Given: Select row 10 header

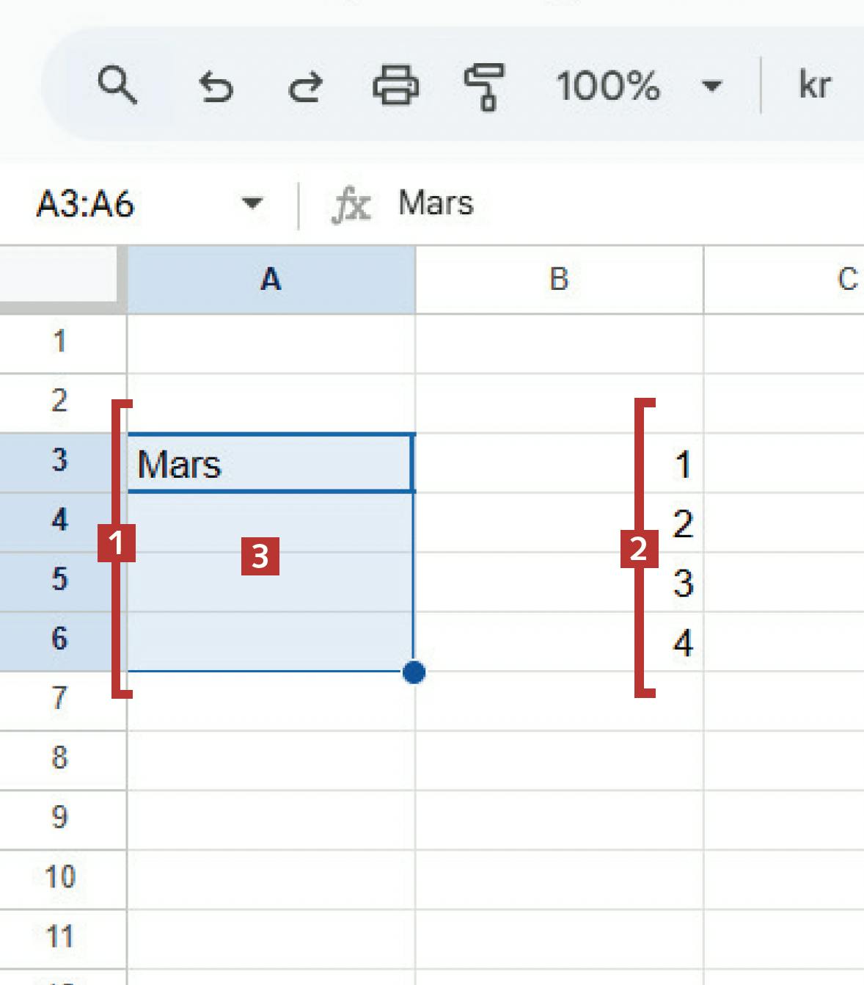Looking at the screenshot, I should pyautogui.click(x=60, y=877).
